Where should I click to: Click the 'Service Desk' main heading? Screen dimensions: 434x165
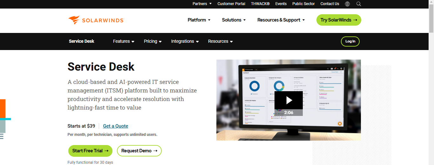[101, 67]
